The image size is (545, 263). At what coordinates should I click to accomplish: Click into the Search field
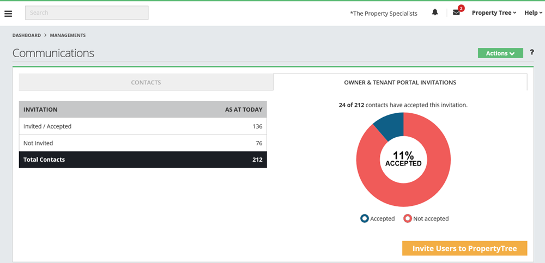(x=87, y=13)
